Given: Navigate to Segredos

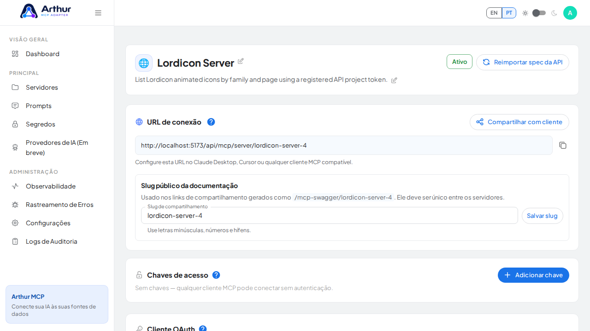Looking at the screenshot, I should 57,124.
